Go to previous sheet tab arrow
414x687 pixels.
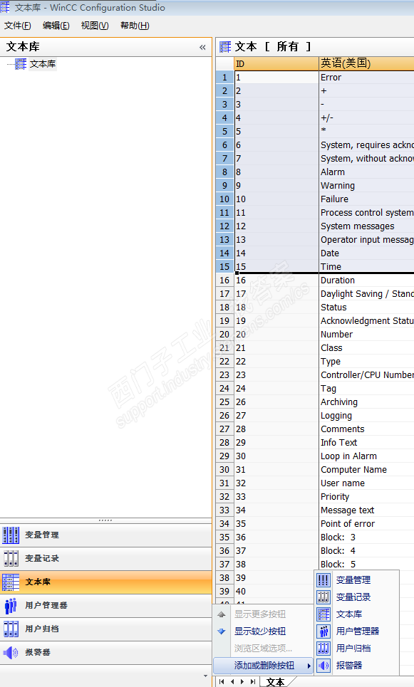232,681
